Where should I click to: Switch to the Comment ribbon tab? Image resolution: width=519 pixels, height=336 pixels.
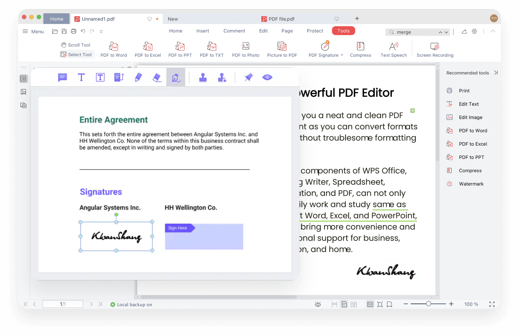tap(234, 31)
